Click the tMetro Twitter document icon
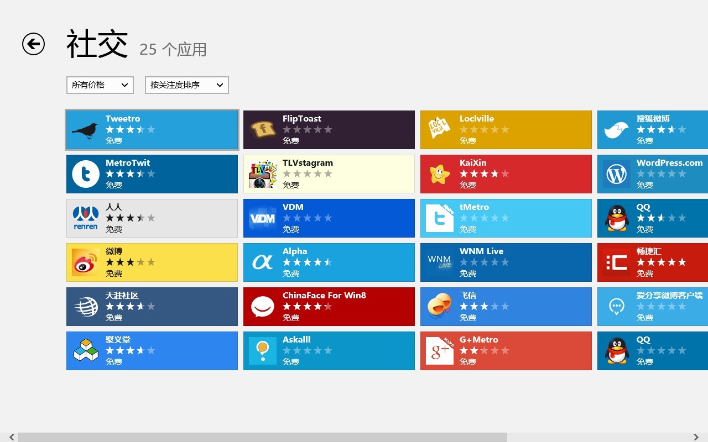The image size is (708, 442). pos(440,218)
